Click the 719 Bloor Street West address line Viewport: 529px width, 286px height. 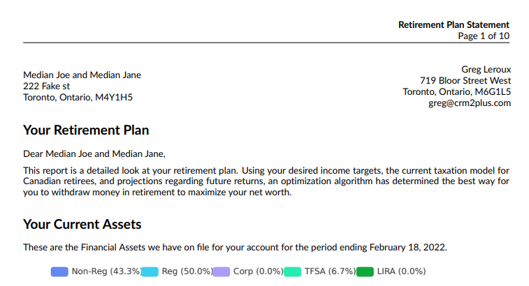click(465, 80)
